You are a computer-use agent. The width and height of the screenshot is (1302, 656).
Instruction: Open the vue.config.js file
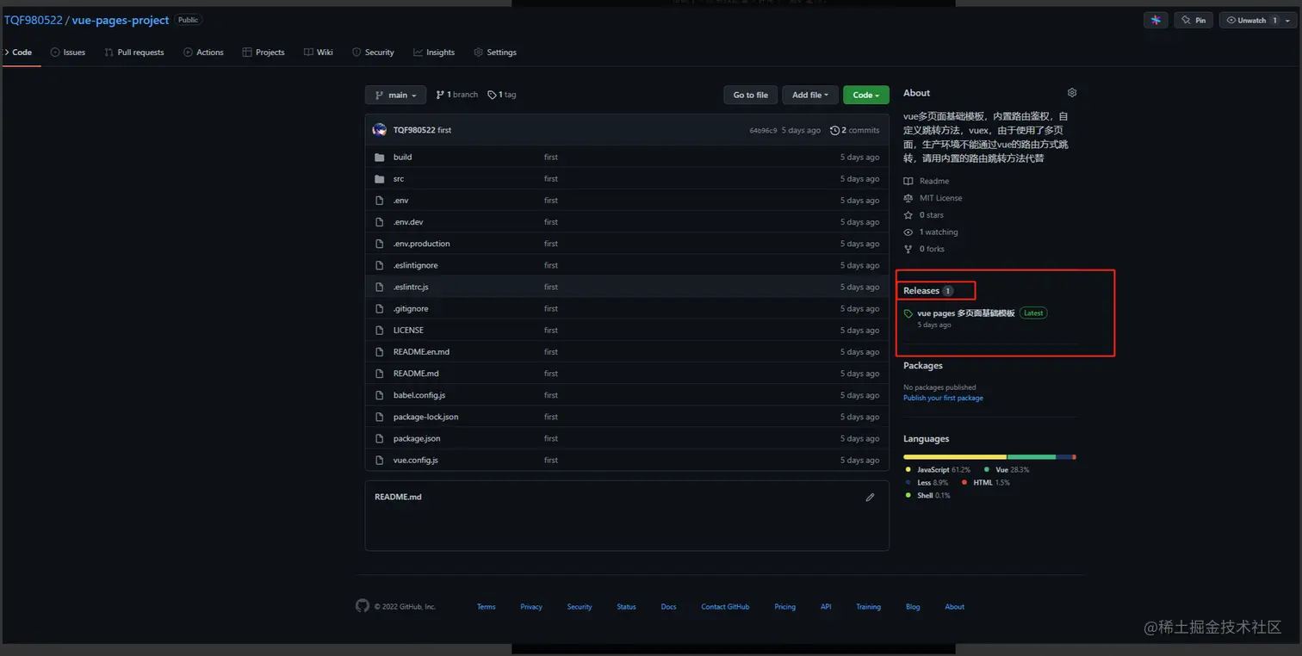(x=416, y=460)
